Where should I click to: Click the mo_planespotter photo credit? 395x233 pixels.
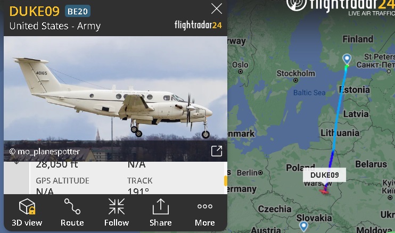[44, 152]
